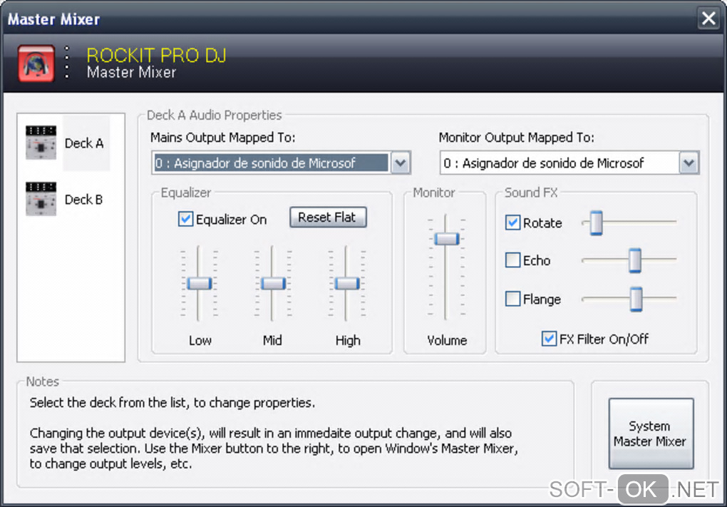Click the Mid equalizer slider handle
The width and height of the screenshot is (727, 507).
tap(273, 283)
